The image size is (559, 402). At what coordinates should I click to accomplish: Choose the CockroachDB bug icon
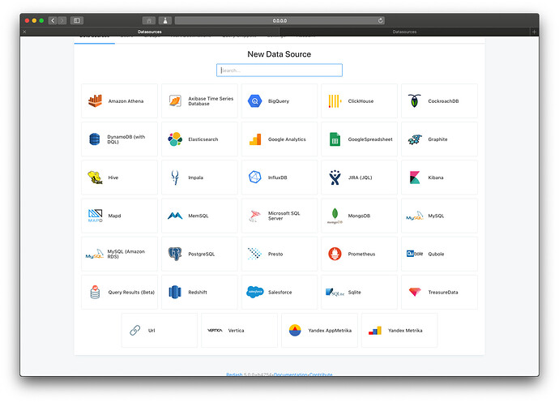click(x=414, y=101)
